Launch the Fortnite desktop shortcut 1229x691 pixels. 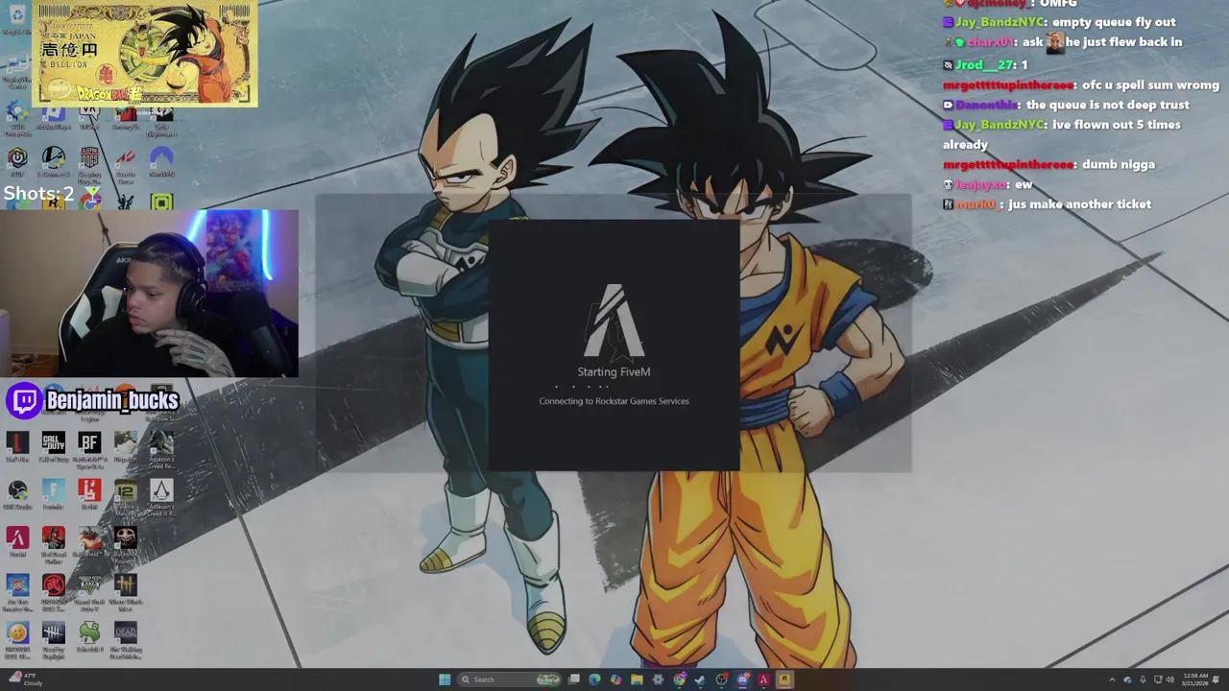coord(54,494)
